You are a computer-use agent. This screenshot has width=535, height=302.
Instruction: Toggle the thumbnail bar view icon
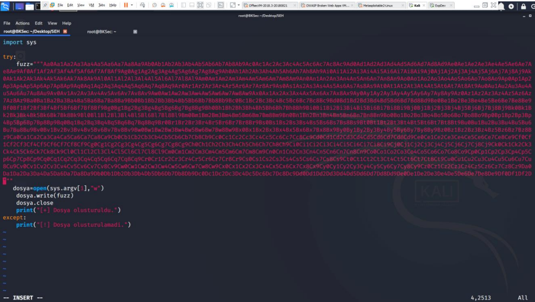pyautogui.click(x=192, y=5)
